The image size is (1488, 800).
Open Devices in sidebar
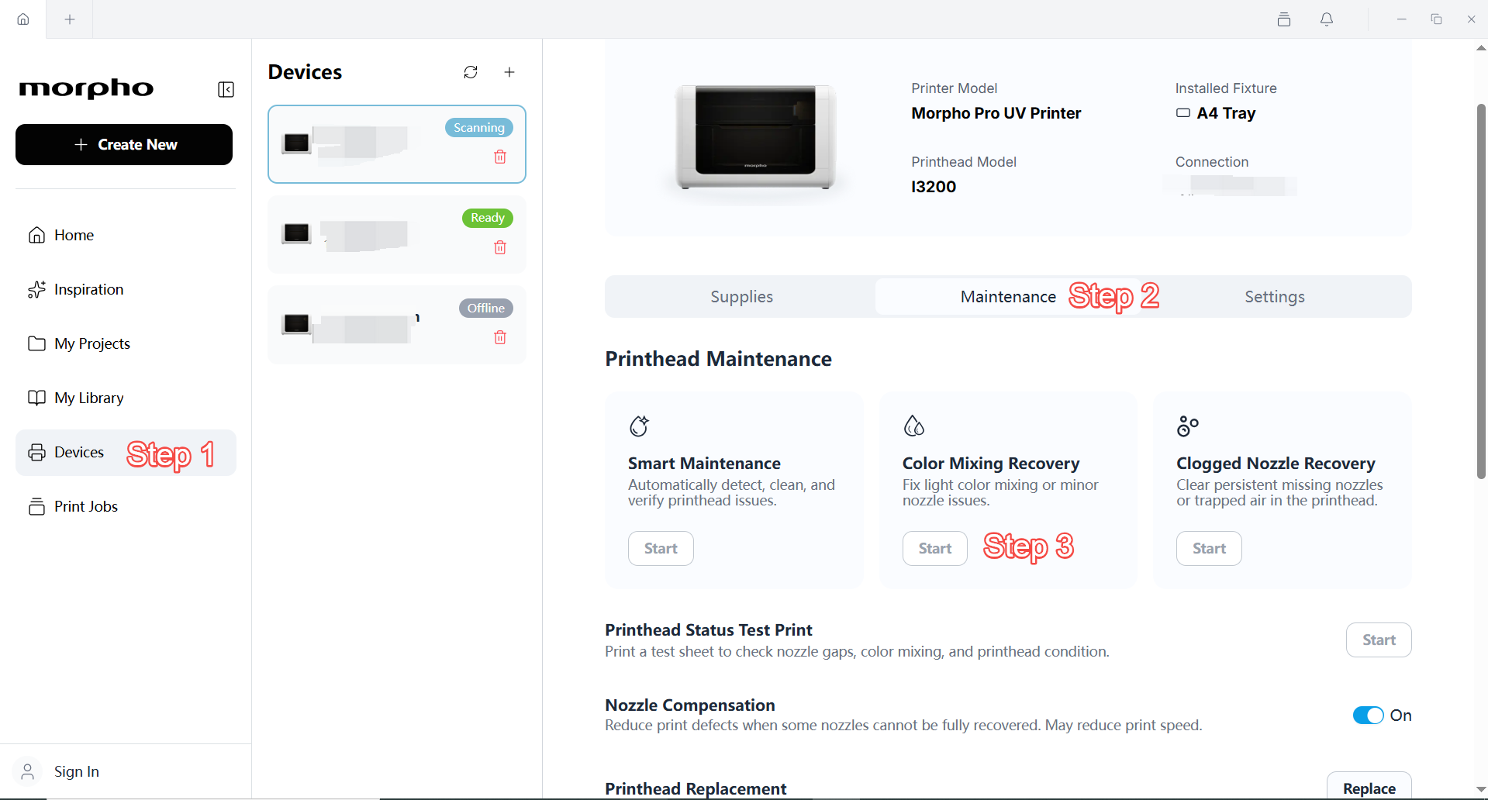(126, 453)
